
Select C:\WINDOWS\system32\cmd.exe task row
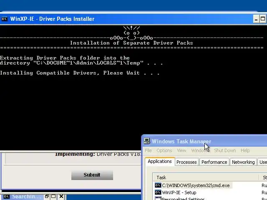(x=210, y=185)
